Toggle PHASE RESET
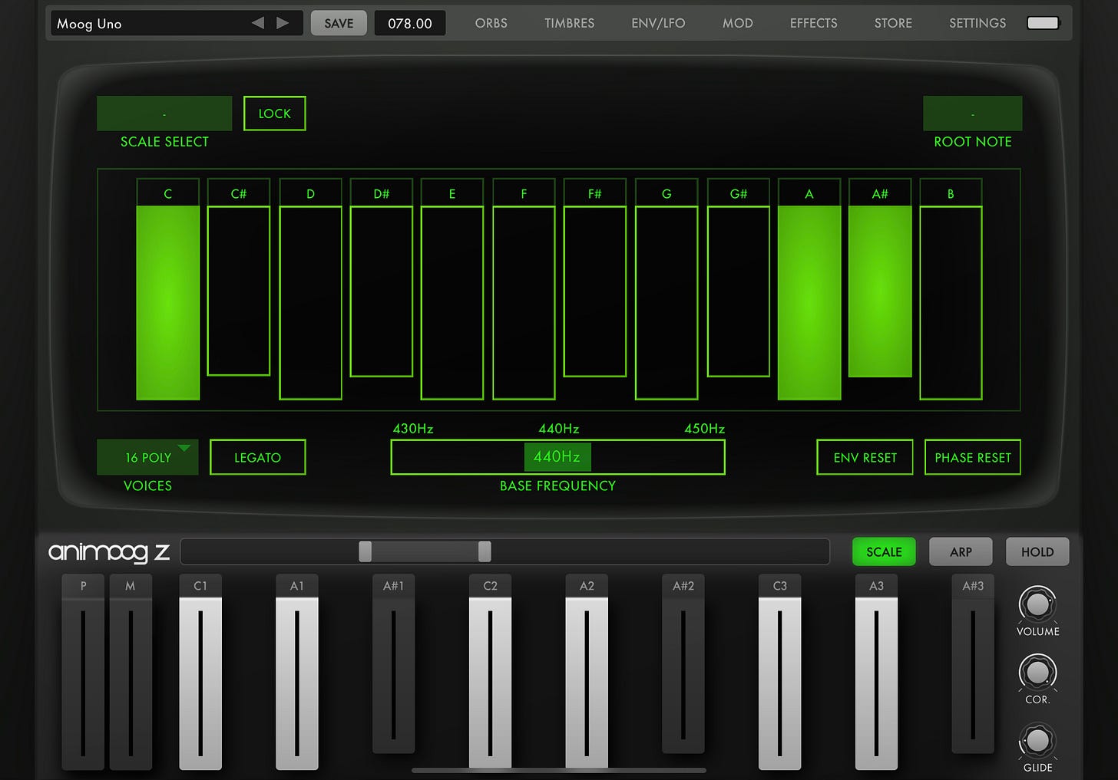This screenshot has height=780, width=1118. pyautogui.click(x=973, y=457)
